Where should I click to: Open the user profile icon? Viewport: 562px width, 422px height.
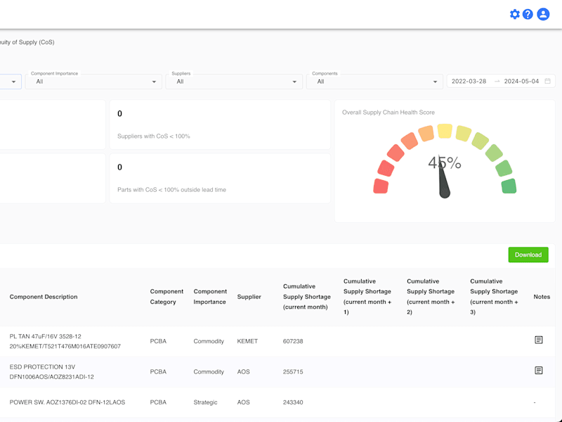tap(543, 14)
